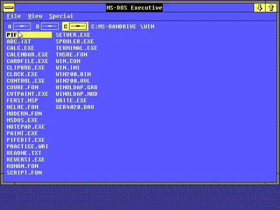Open the File menu
280x210 pixels.
pos(14,16)
